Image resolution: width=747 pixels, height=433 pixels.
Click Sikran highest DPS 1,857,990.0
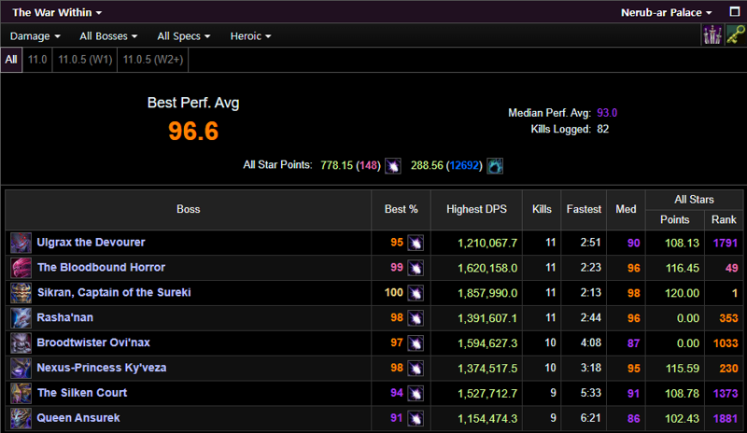(x=487, y=293)
